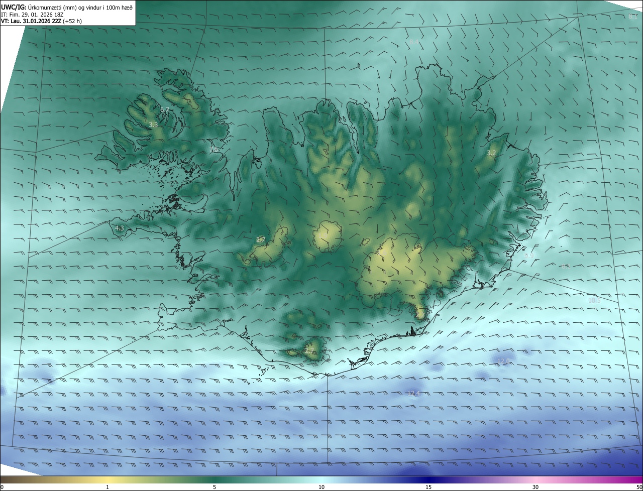
Task: Select the 6.7 value label in the Westfjords
Action: pos(165,109)
